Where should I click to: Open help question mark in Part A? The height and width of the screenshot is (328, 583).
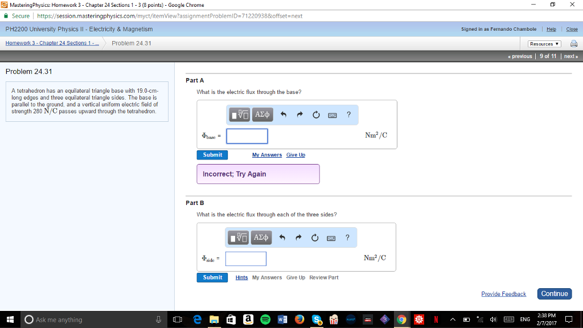coord(348,114)
